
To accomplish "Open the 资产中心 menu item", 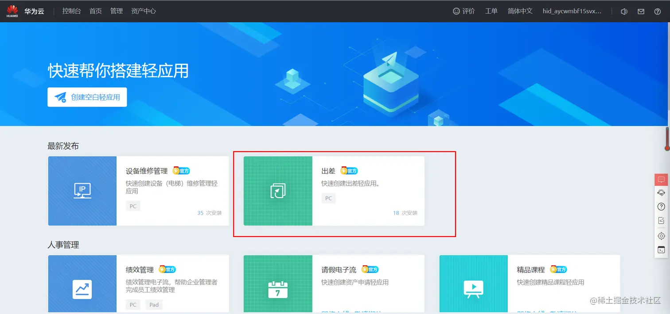I will tap(144, 11).
